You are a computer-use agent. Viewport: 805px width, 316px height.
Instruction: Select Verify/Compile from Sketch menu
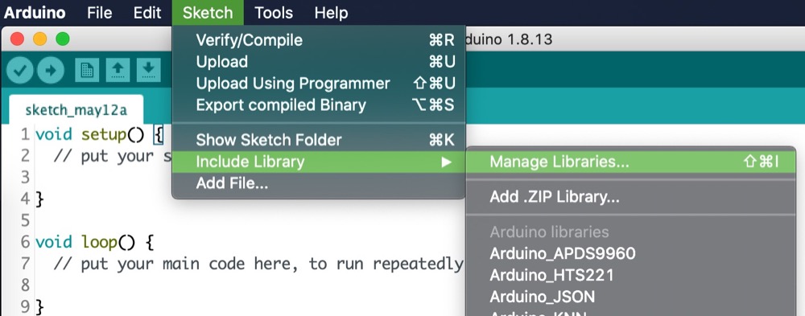pyautogui.click(x=318, y=40)
